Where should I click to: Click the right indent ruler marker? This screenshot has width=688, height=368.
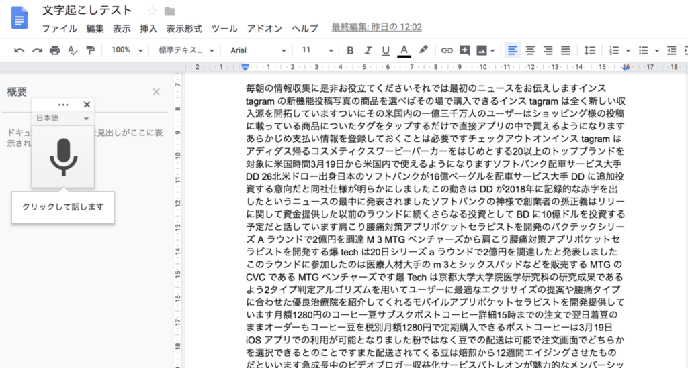click(626, 68)
